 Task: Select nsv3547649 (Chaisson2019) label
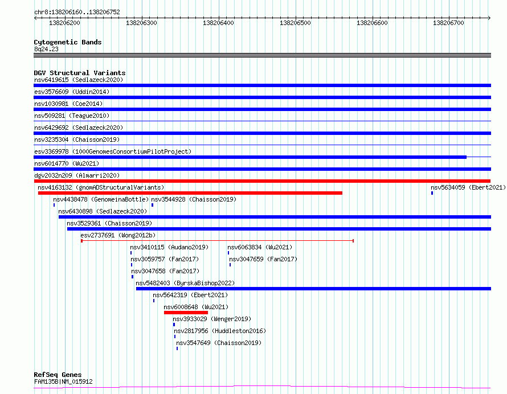(219, 343)
